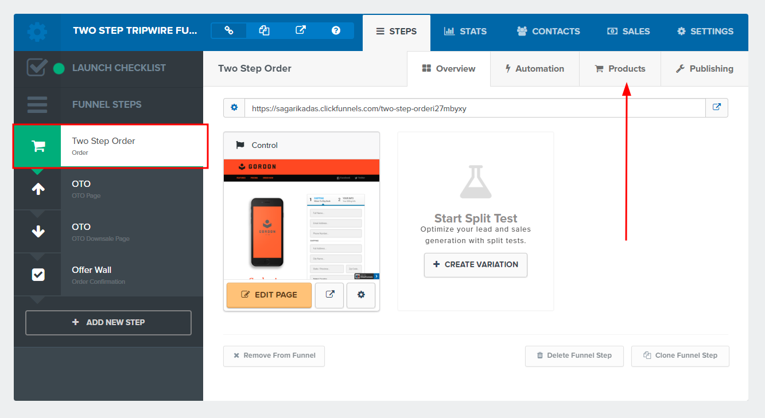This screenshot has width=765, height=418.
Task: Click the help question mark icon
Action: pos(336,30)
